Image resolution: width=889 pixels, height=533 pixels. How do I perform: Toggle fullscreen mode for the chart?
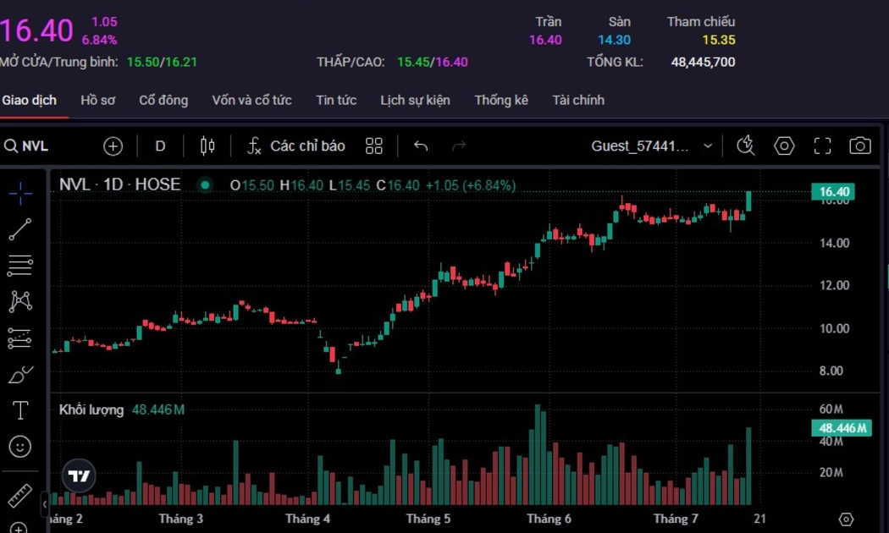pos(822,146)
